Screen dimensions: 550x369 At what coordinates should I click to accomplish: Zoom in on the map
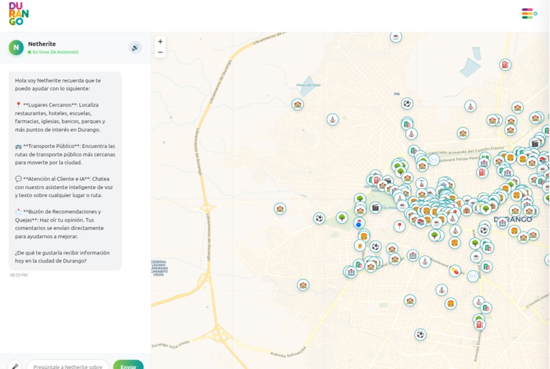(x=160, y=42)
